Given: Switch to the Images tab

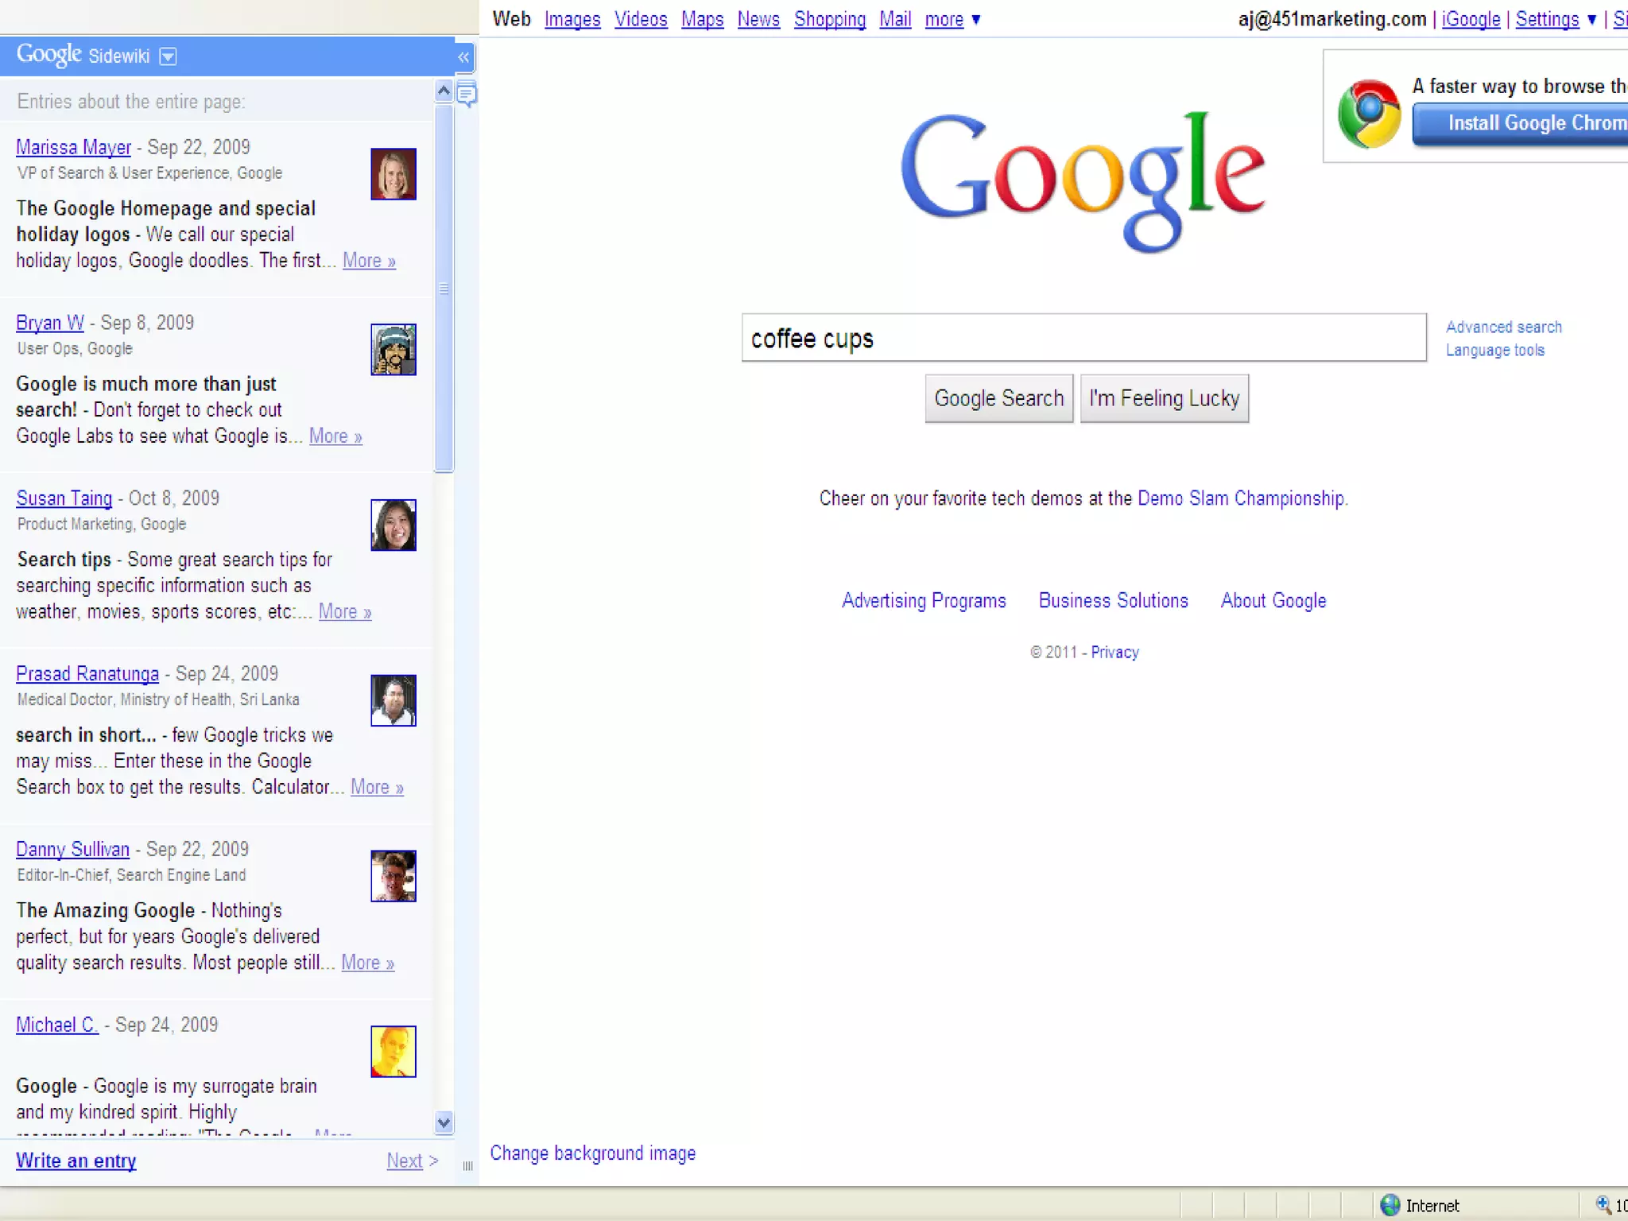Looking at the screenshot, I should point(572,19).
